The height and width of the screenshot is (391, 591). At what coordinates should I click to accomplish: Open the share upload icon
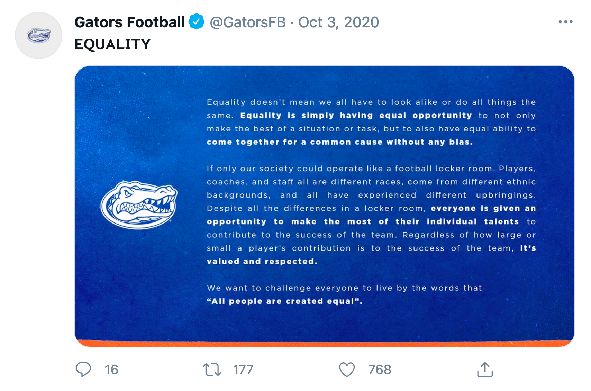click(x=485, y=369)
